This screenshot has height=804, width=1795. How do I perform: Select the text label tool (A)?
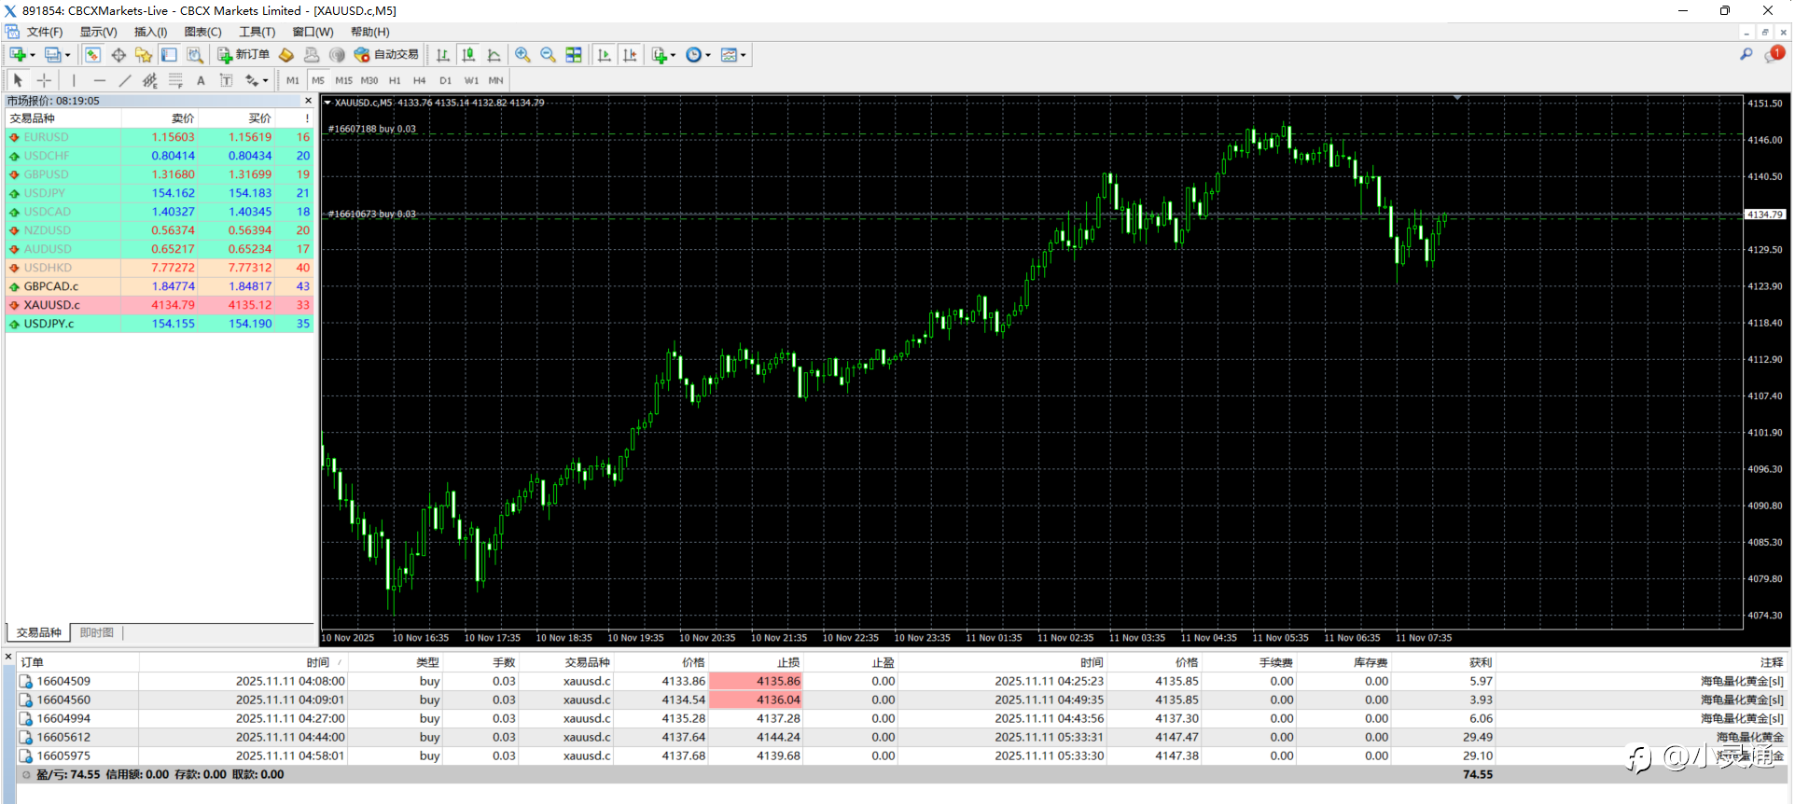pos(201,80)
